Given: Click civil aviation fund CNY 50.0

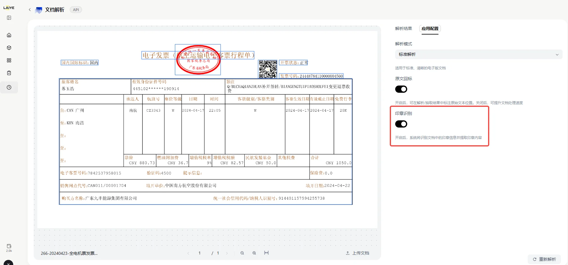Looking at the screenshot, I should click(266, 163).
